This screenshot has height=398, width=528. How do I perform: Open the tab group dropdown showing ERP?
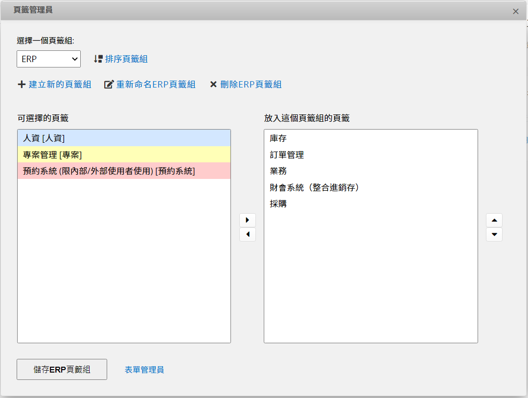[48, 59]
